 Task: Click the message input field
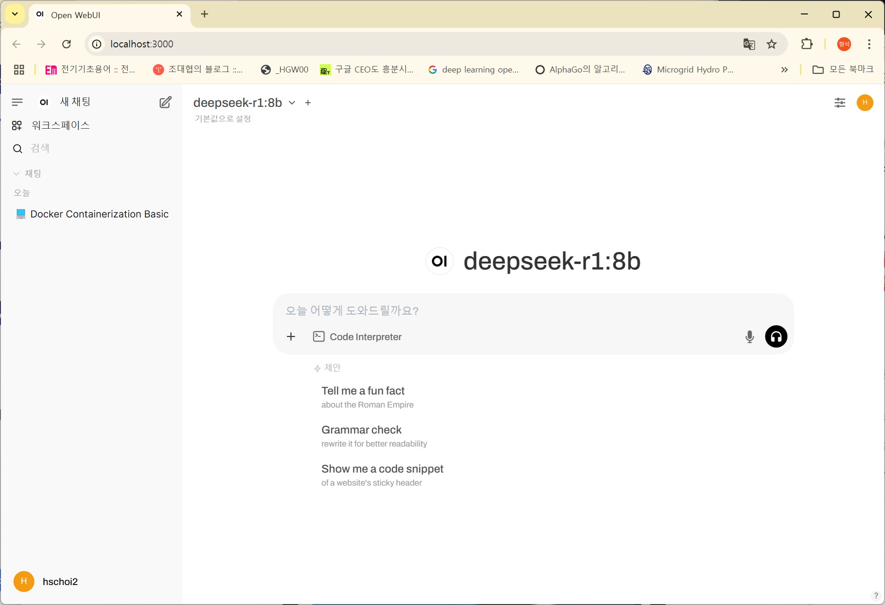tap(511, 311)
